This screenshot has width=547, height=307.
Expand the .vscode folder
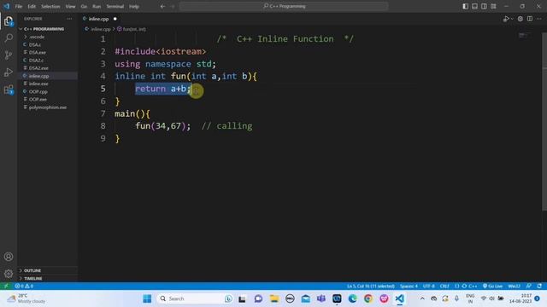(x=37, y=37)
